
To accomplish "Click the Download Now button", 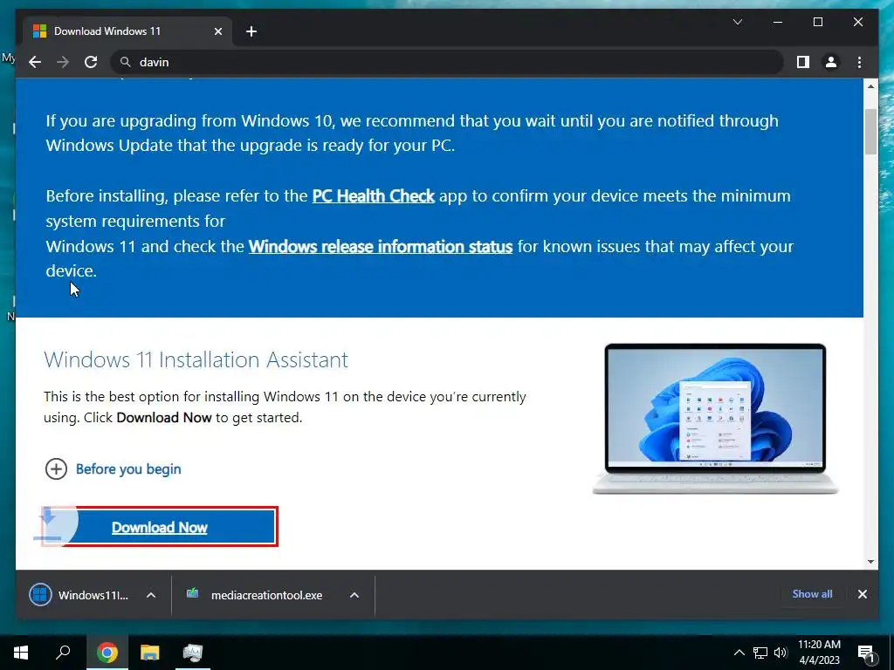I will click(160, 527).
